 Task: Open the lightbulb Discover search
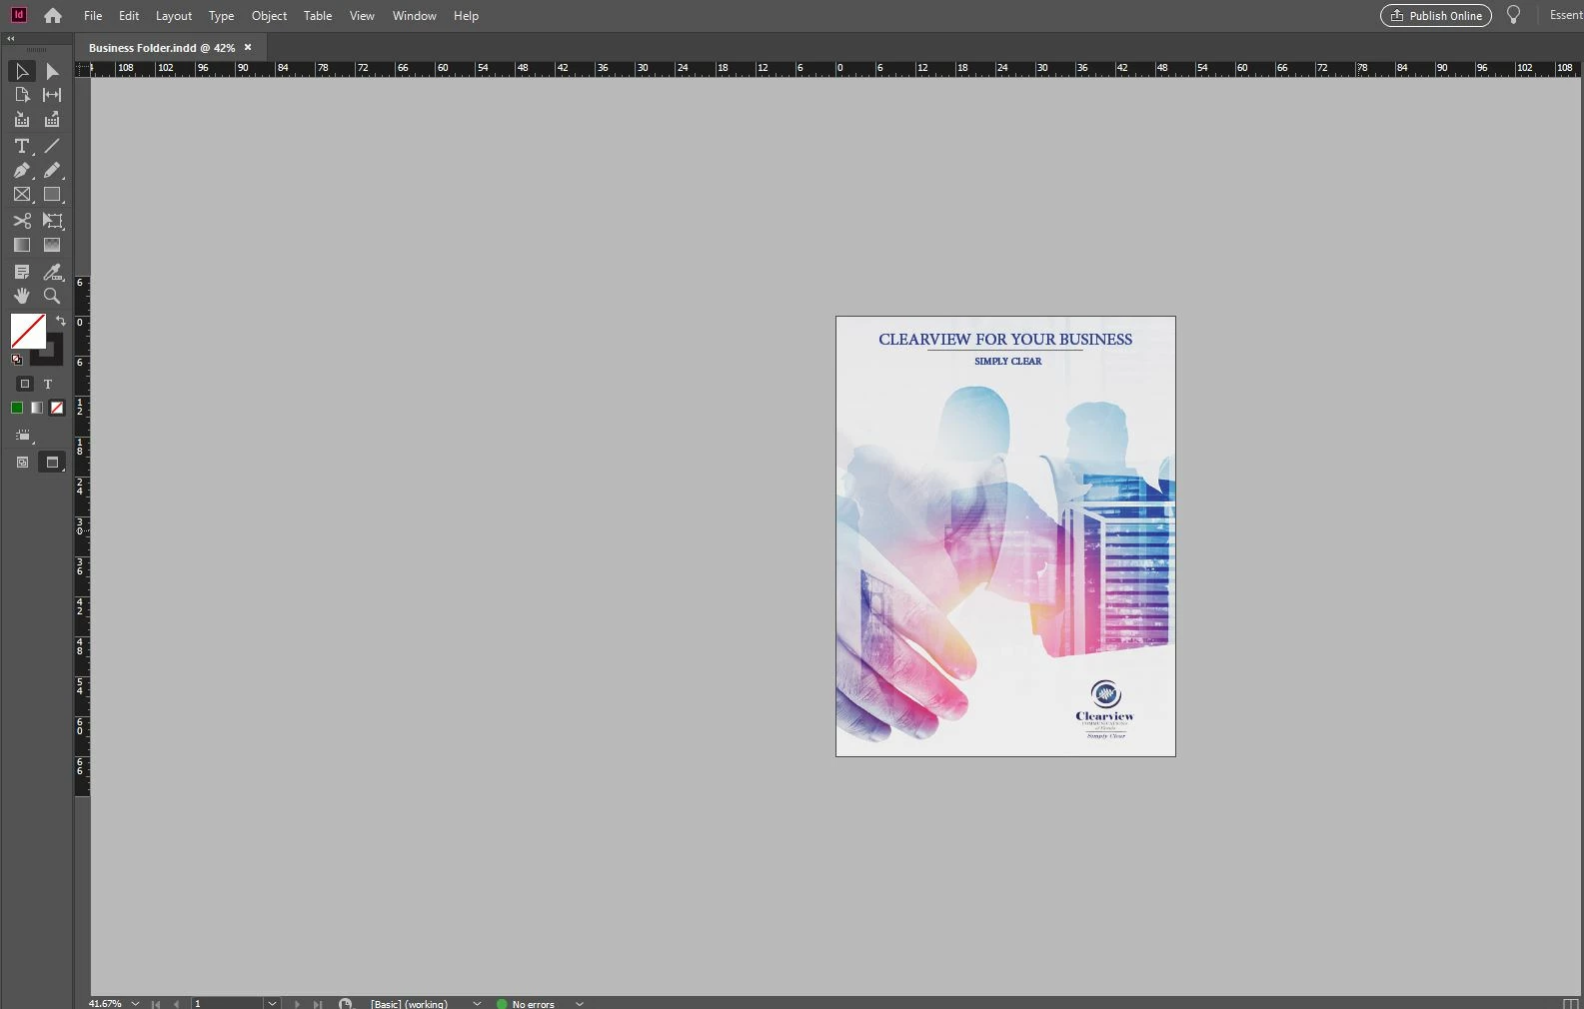click(1513, 15)
